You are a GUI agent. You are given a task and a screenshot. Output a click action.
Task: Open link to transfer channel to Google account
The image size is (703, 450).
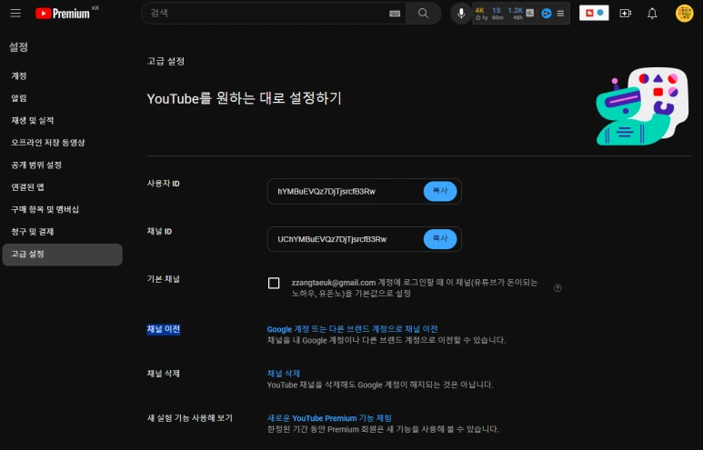pyautogui.click(x=352, y=329)
